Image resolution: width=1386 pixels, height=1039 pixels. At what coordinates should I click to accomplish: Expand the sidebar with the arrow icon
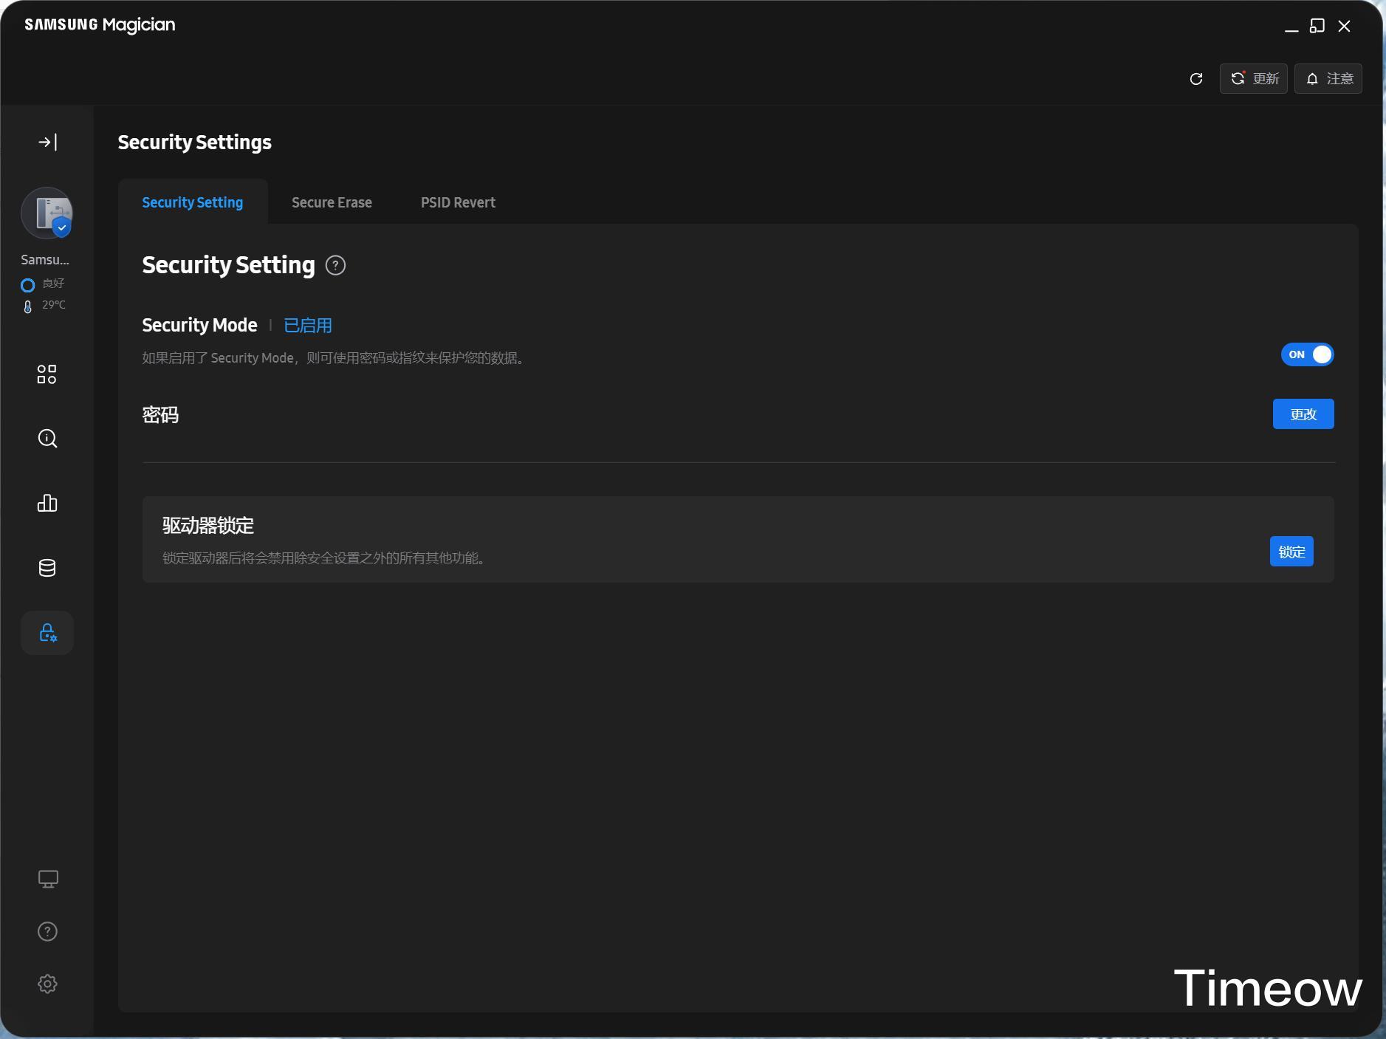47,142
